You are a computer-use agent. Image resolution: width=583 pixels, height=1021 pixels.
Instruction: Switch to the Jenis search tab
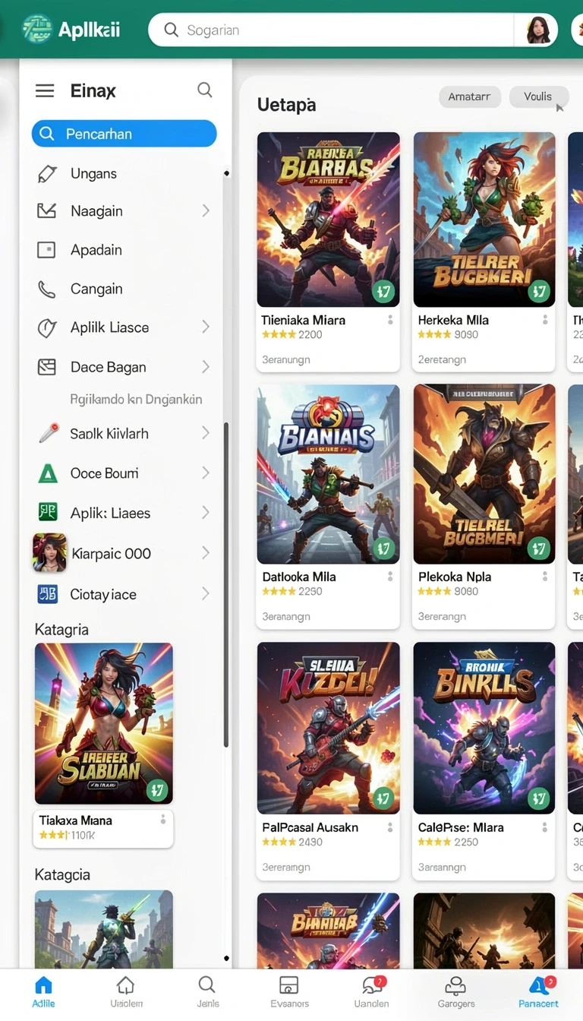(x=206, y=992)
